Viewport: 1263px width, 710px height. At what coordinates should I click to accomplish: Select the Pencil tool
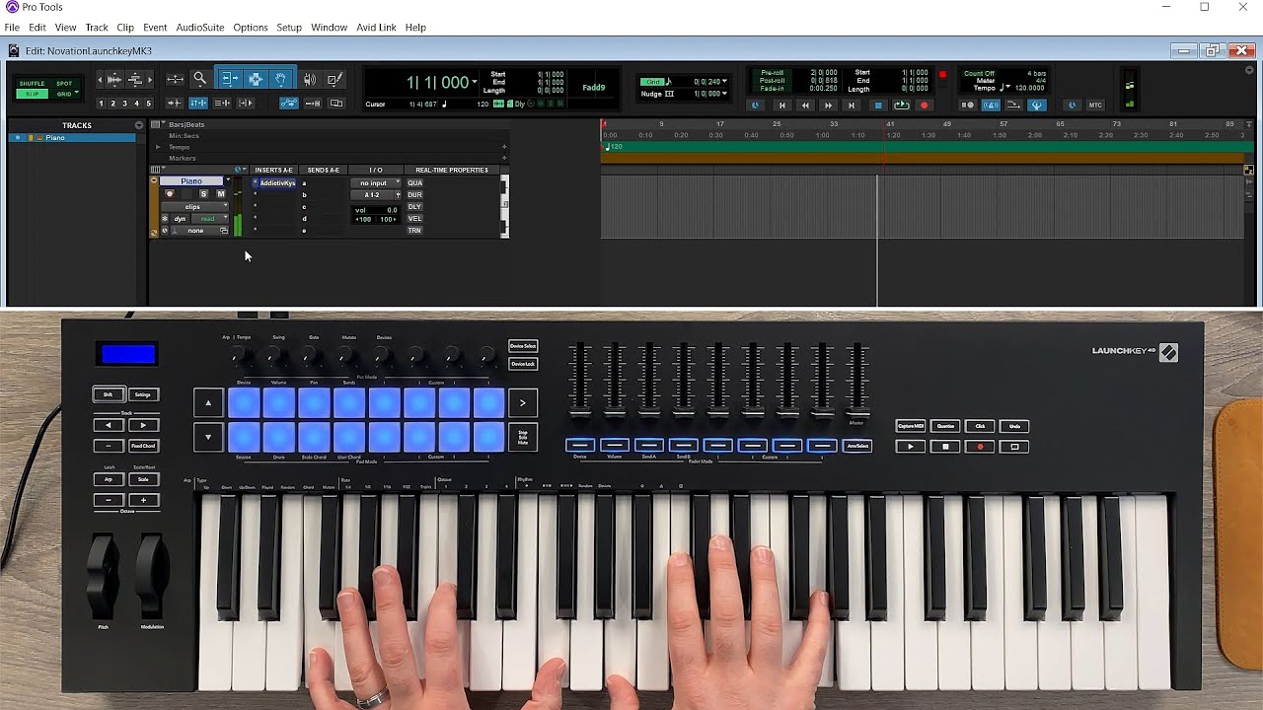click(x=334, y=78)
